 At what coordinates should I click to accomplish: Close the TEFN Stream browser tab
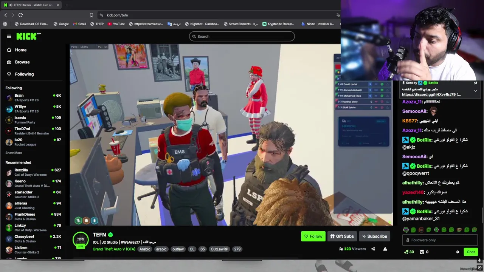click(x=58, y=5)
